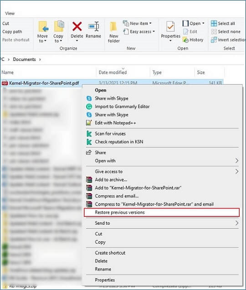Screen dimensions: 246x290
Task: Click the Kaspersky Check reputation in KSN icon
Action: 89,142
